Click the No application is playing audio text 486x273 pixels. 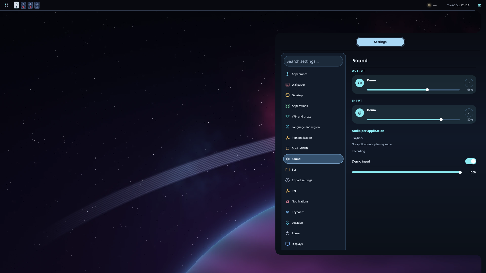tap(372, 144)
